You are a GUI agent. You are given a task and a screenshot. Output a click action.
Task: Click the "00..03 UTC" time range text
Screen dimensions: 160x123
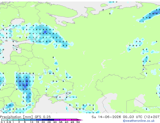pyautogui.click(x=132, y=117)
